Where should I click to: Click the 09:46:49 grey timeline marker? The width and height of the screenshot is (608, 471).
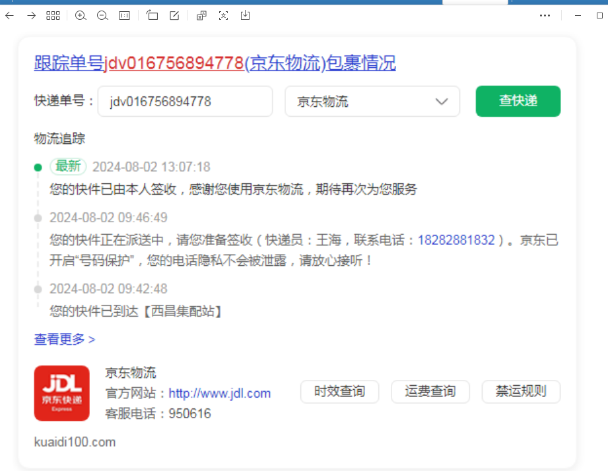tap(38, 218)
